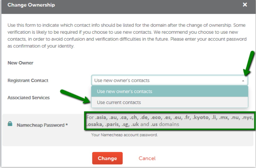
Task: Click the current dropdown value showing owner's contacts
Action: 122,80
